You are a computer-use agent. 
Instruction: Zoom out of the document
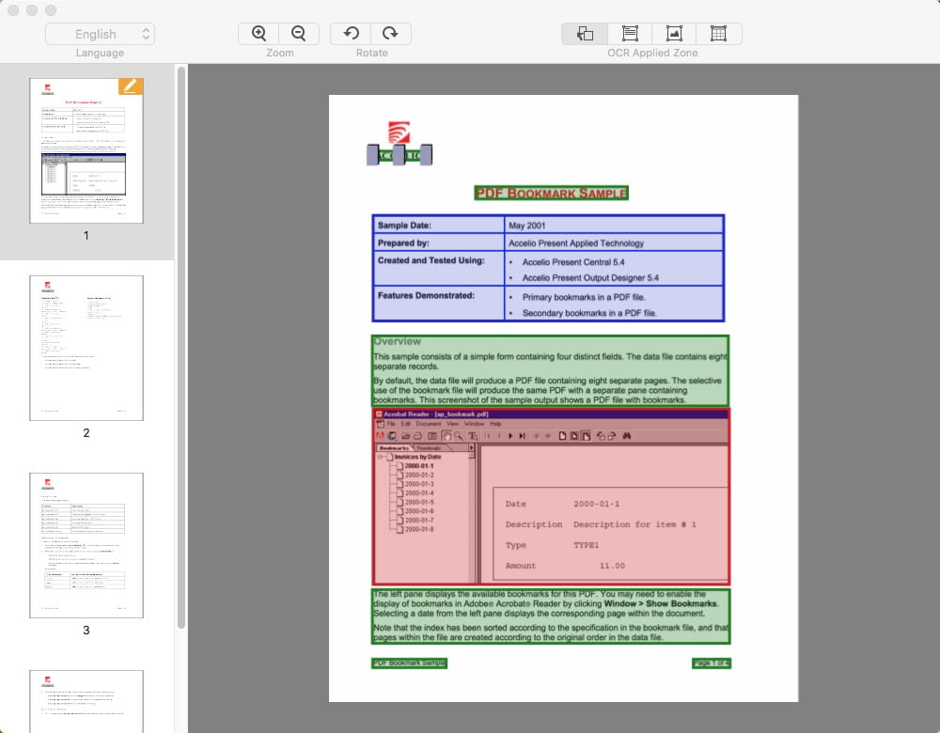click(x=300, y=32)
